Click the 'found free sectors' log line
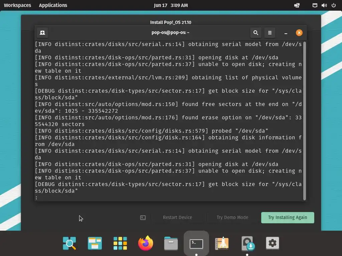Image resolution: width=342 pixels, height=256 pixels. 168,108
